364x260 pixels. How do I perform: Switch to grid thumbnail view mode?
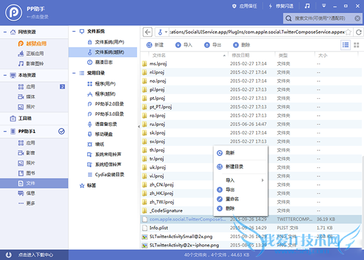point(356,45)
